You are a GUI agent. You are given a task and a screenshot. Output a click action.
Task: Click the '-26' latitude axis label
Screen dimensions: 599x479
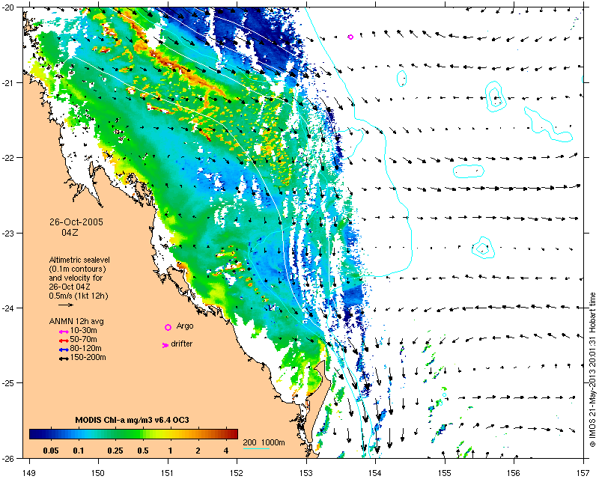pos(8,458)
